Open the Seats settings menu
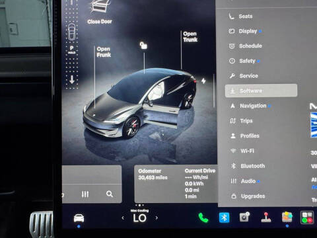This screenshot has width=317, height=238. [x=240, y=17]
